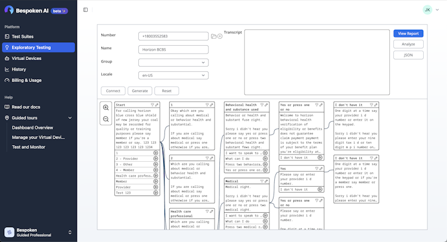Select 'Yes or press one or…' row in Behavioral node

(x=246, y=170)
